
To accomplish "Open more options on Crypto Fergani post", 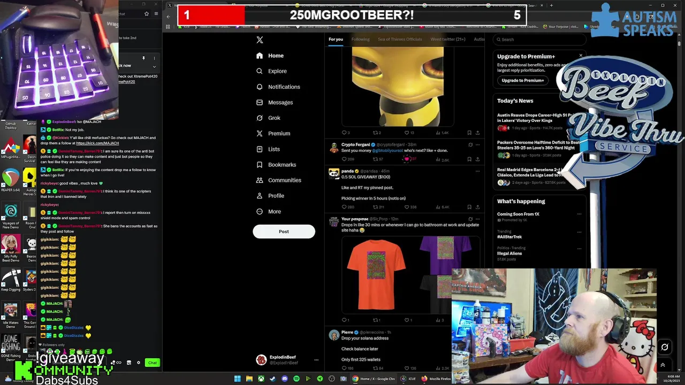I will point(477,144).
